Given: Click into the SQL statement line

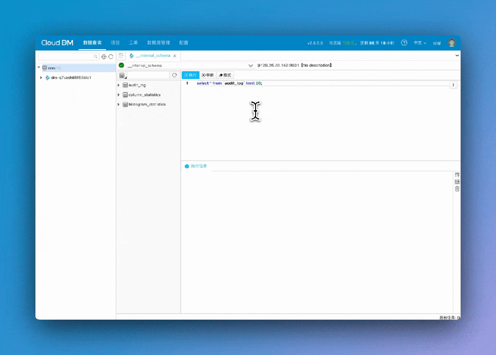Looking at the screenshot, I should click(229, 83).
